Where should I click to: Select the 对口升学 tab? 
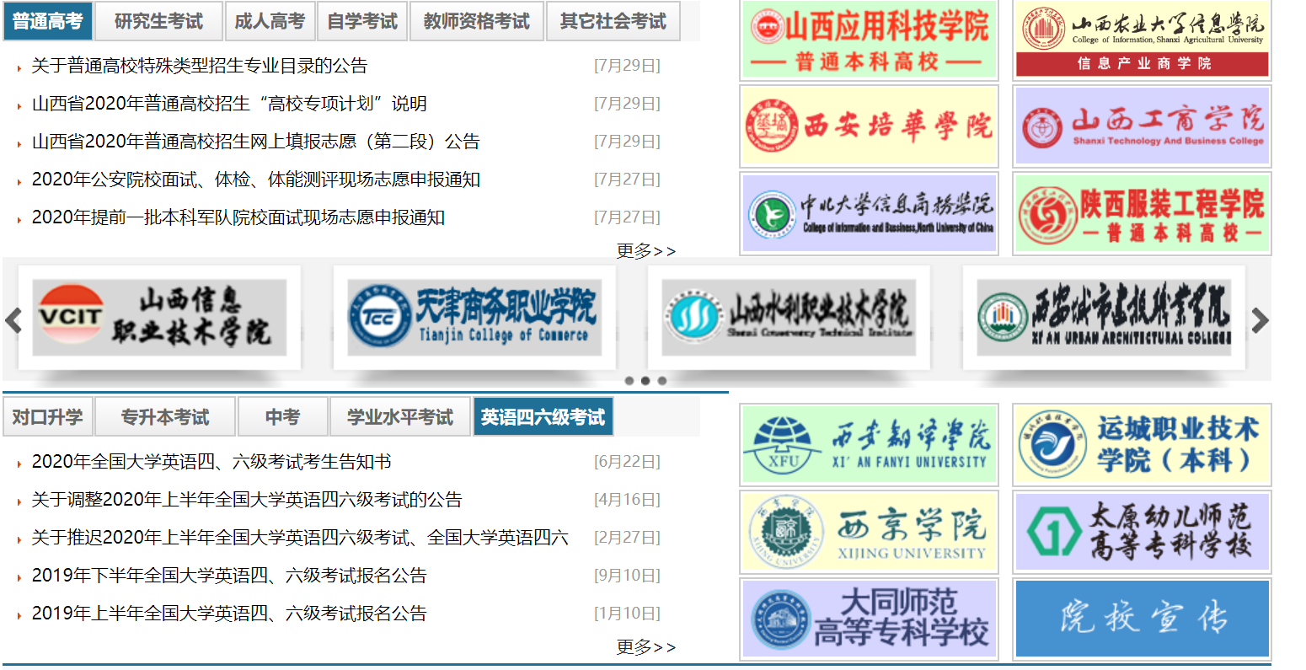point(48,417)
